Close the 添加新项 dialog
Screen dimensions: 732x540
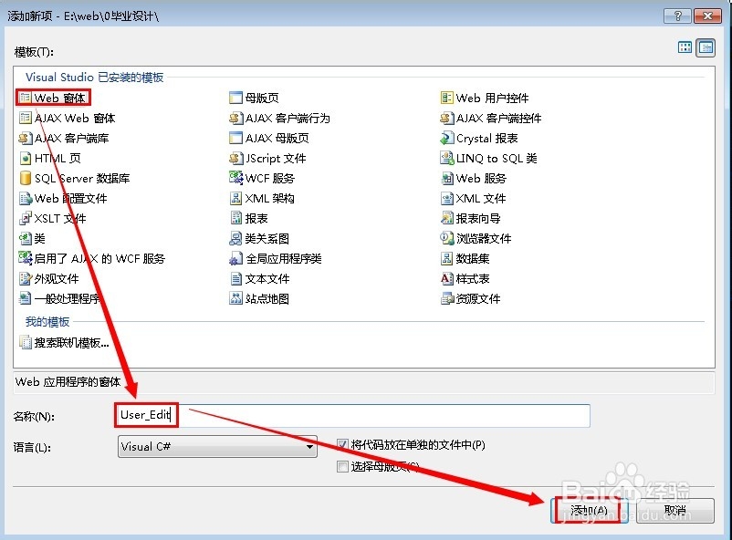click(x=707, y=16)
